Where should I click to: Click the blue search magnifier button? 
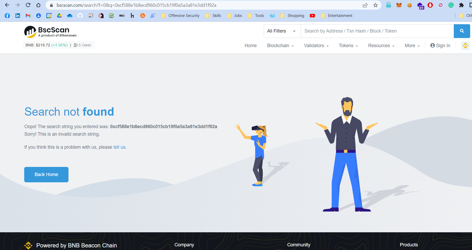(462, 31)
